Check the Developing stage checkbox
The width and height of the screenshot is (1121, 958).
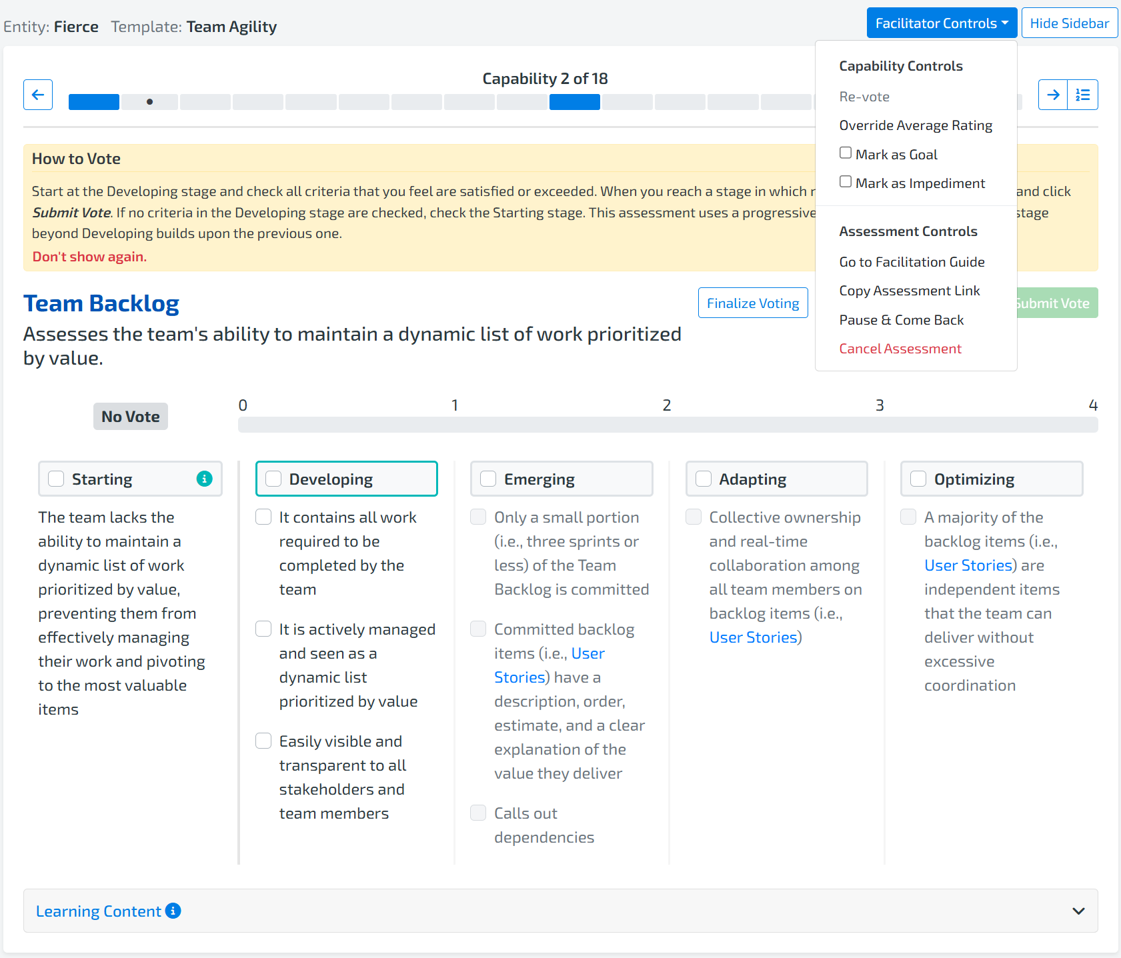point(273,479)
